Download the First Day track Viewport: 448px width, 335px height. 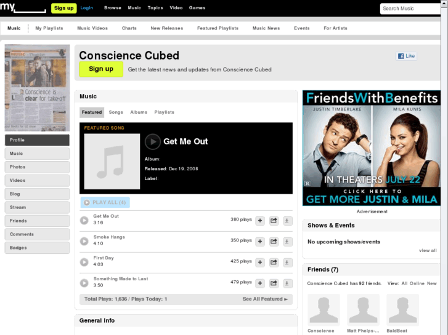(x=287, y=262)
